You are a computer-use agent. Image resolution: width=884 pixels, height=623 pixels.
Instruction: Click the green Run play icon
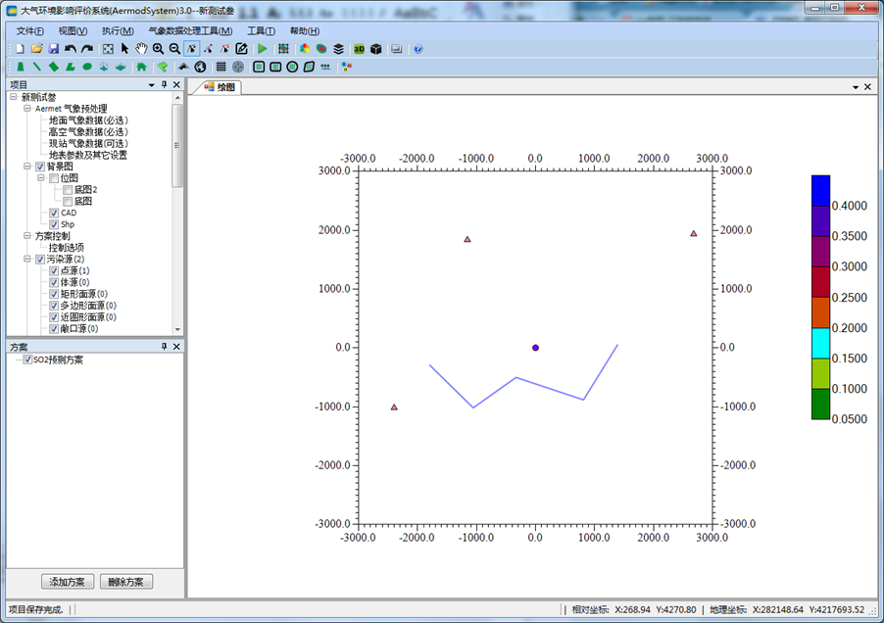[x=262, y=48]
